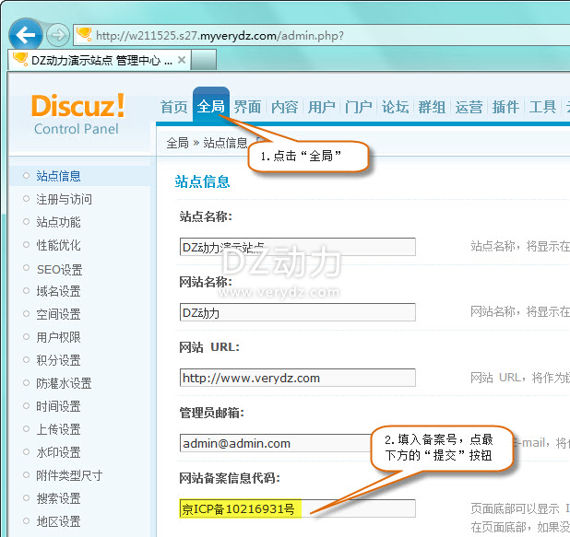This screenshot has width=570, height=537.
Task: Open the 全局 top navigation tab
Action: click(x=211, y=107)
